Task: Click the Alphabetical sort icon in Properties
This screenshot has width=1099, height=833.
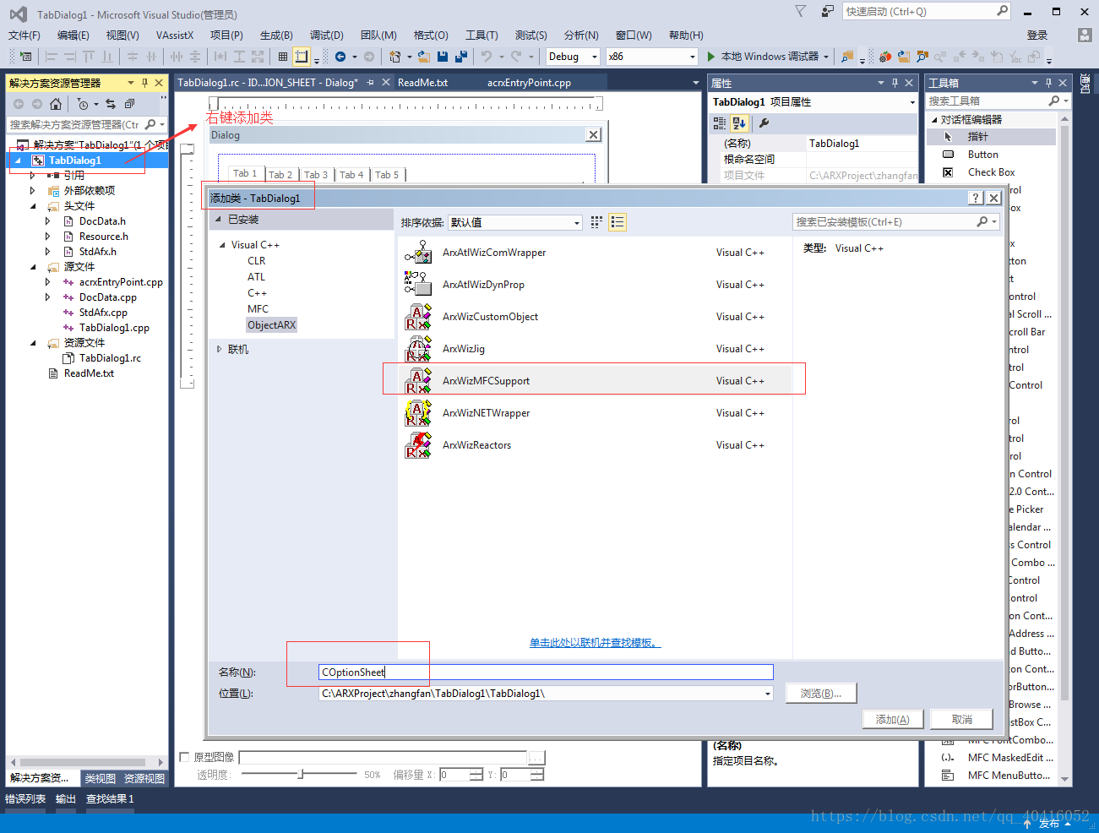Action: pos(739,122)
